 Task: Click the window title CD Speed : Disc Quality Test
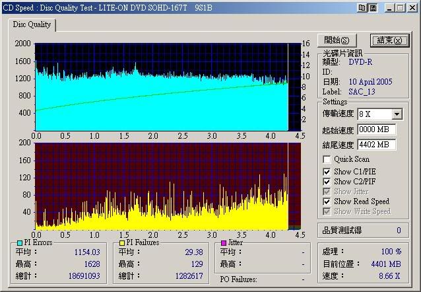tap(48, 8)
